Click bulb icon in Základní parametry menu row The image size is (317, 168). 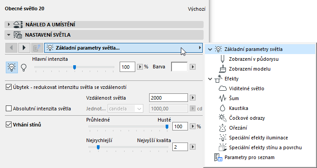click(218, 49)
